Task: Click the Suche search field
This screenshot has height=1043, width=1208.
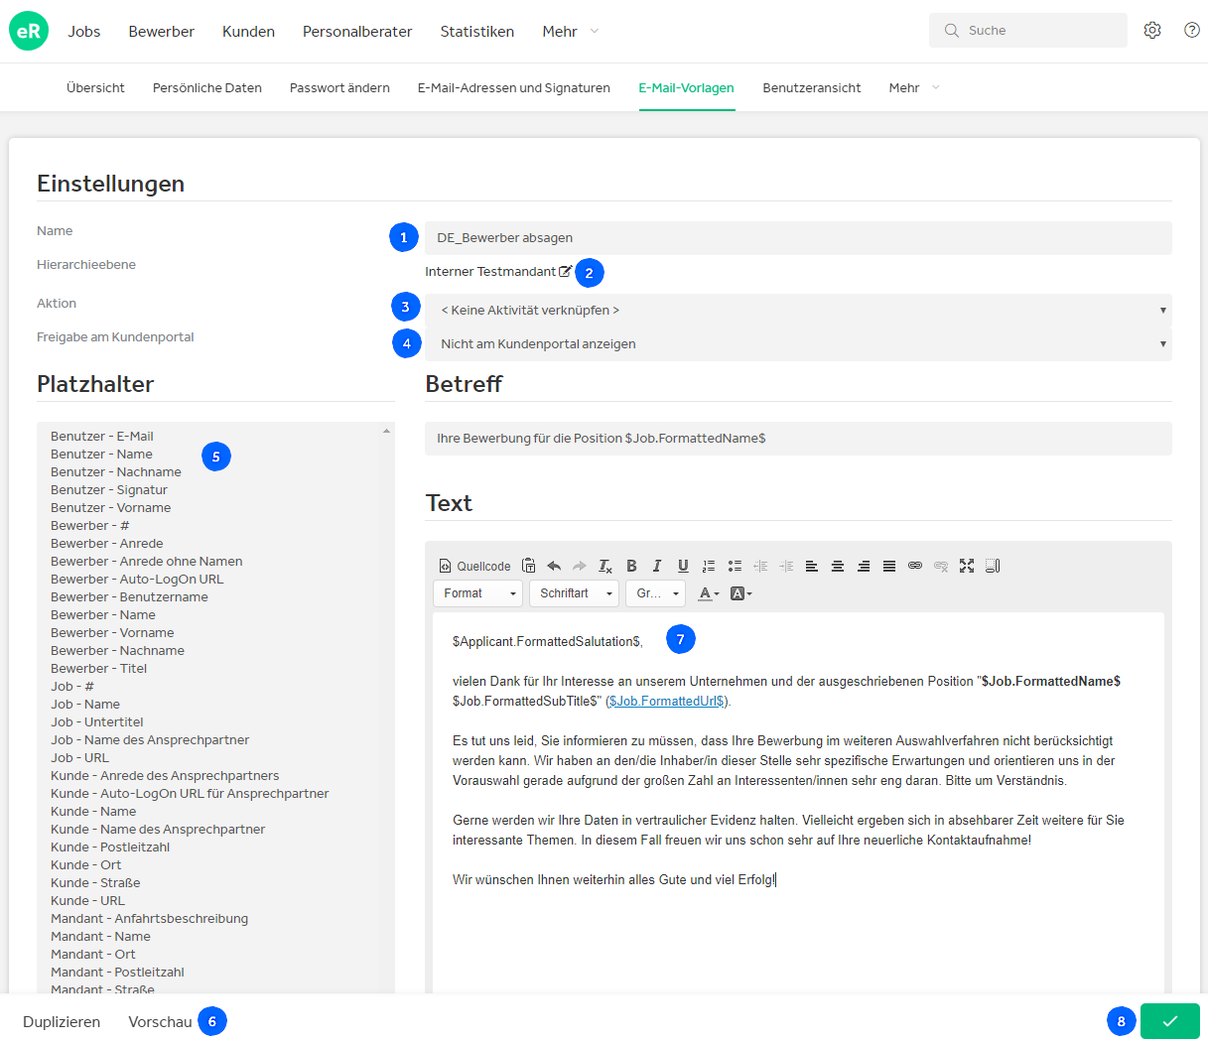Action: pos(1028,31)
